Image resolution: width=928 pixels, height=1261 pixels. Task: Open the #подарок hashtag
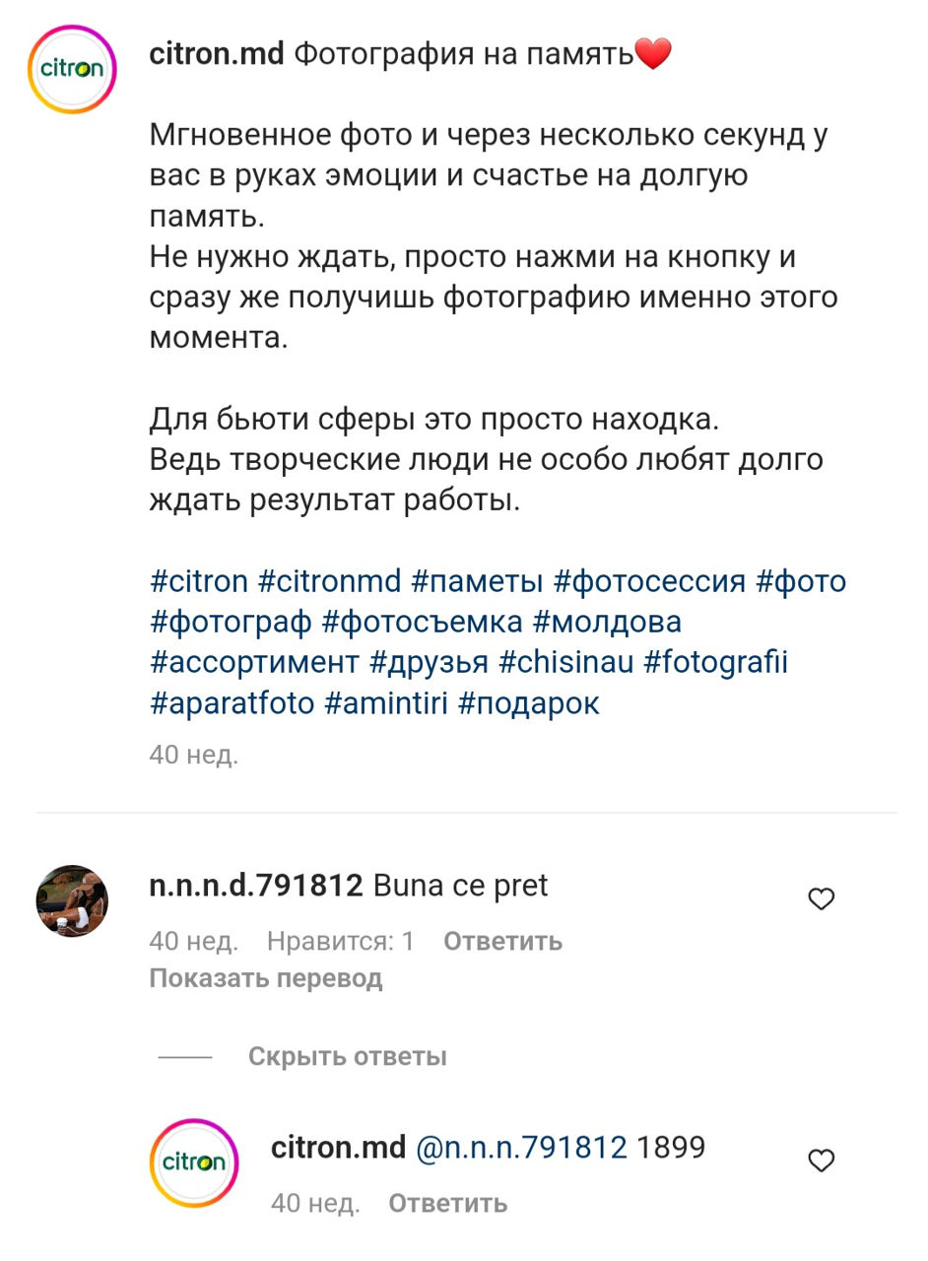(528, 703)
